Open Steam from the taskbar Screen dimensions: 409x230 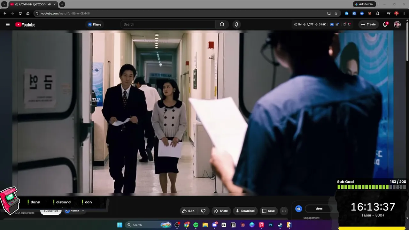280,225
